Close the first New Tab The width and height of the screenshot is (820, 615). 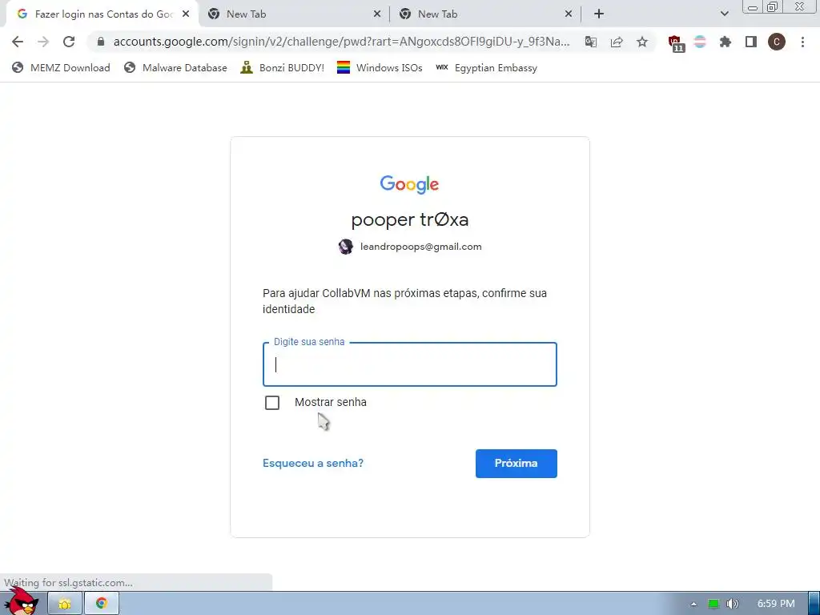(377, 14)
